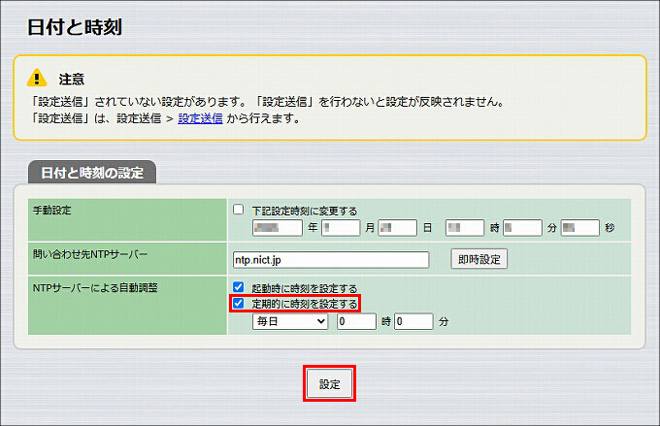The width and height of the screenshot is (660, 426).
Task: Click the 手動設定 row label
Action: point(52,210)
